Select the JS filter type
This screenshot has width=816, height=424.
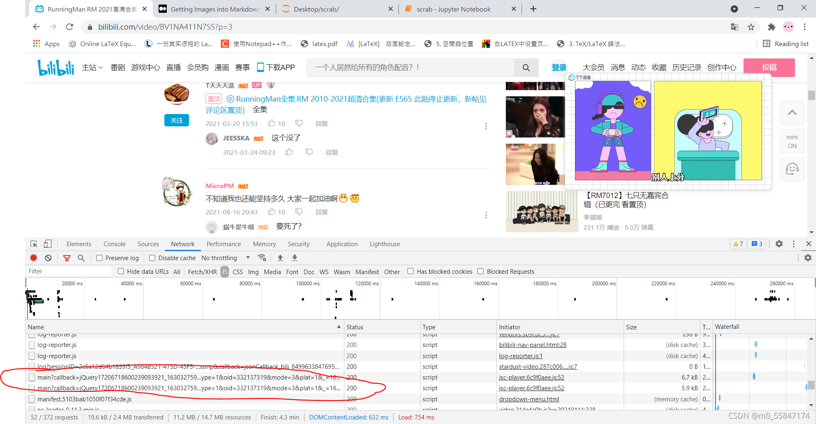tap(224, 272)
